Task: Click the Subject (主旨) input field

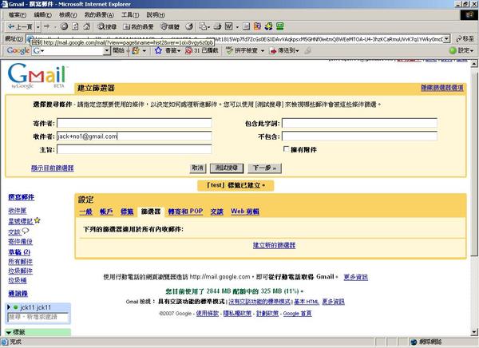Action: coord(134,149)
